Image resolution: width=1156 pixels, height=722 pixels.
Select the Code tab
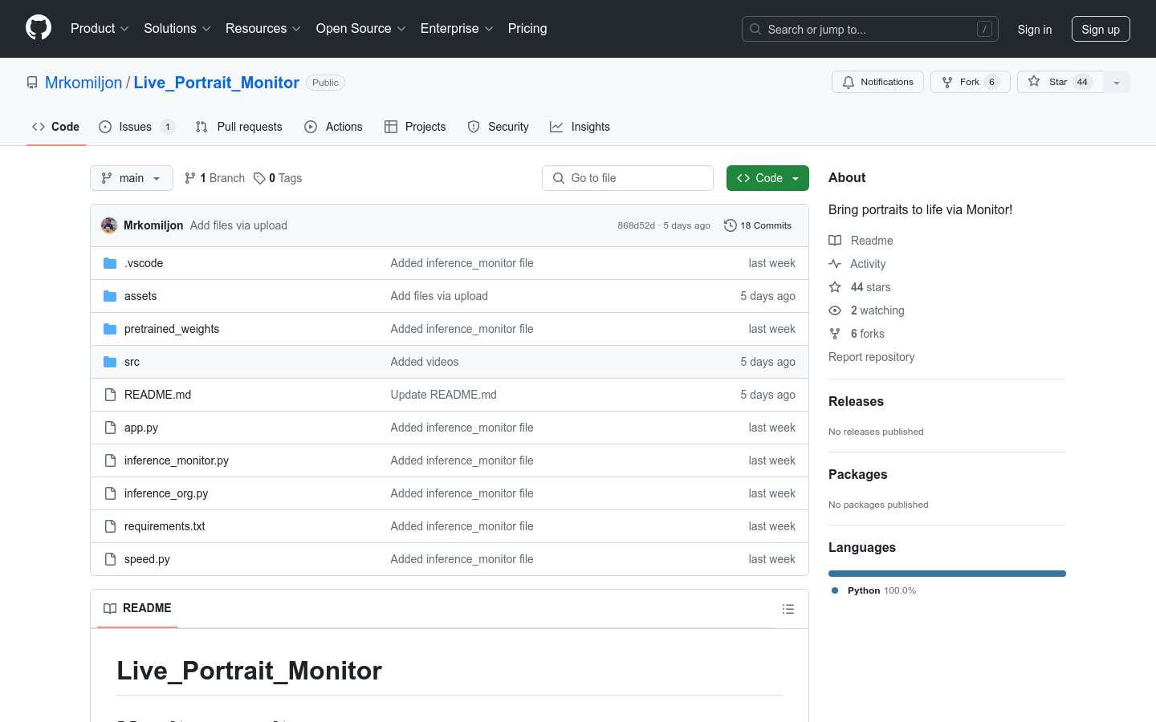(56, 127)
